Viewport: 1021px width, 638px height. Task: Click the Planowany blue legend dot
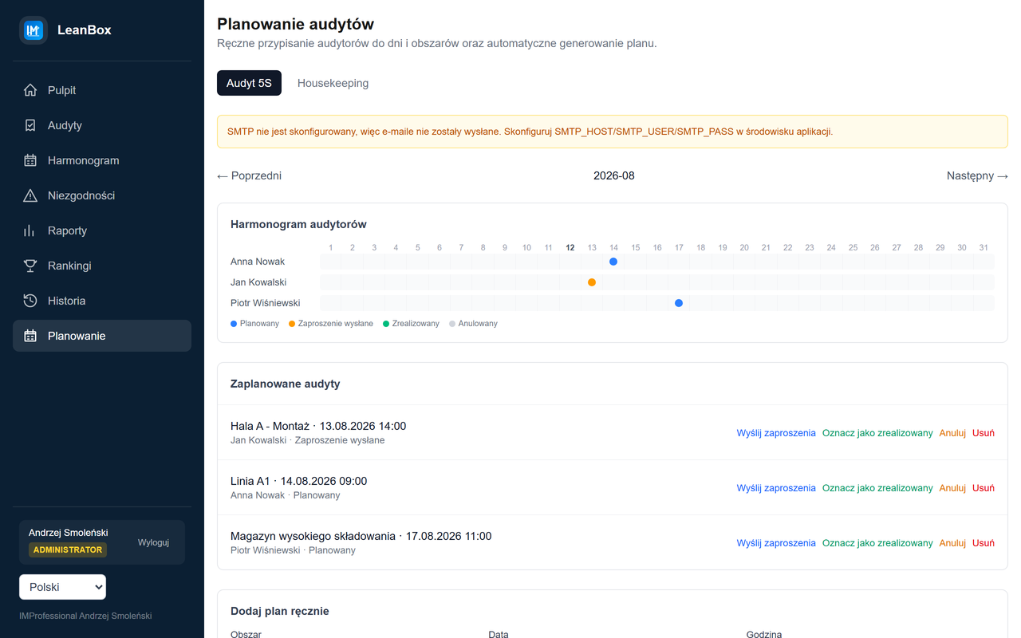click(x=234, y=324)
